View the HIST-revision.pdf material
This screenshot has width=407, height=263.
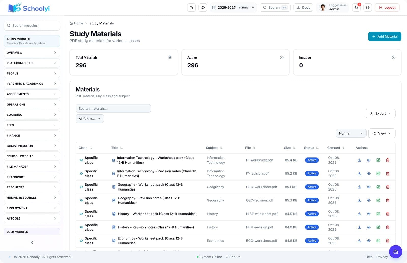point(369,227)
